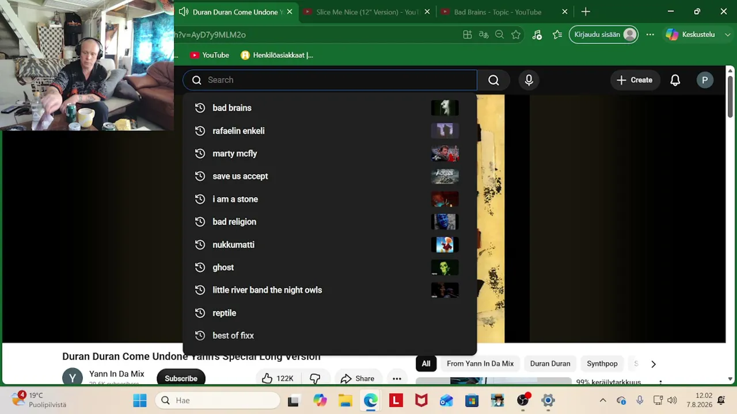Select the From Yann In Da Mix chip
Image resolution: width=737 pixels, height=414 pixels.
point(480,363)
